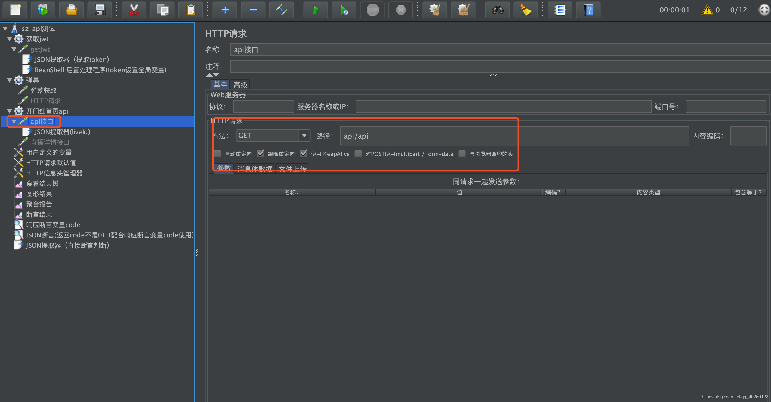Click the plus Expand All toolbar icon

(225, 10)
